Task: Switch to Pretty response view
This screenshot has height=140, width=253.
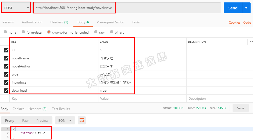Action: point(9,120)
